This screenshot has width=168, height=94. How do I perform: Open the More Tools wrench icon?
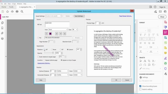click(165, 74)
